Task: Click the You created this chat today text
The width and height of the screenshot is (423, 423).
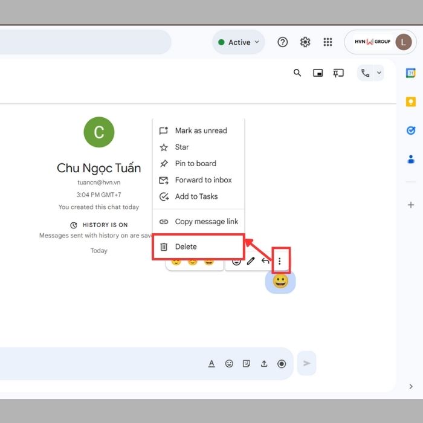Action: [98, 207]
